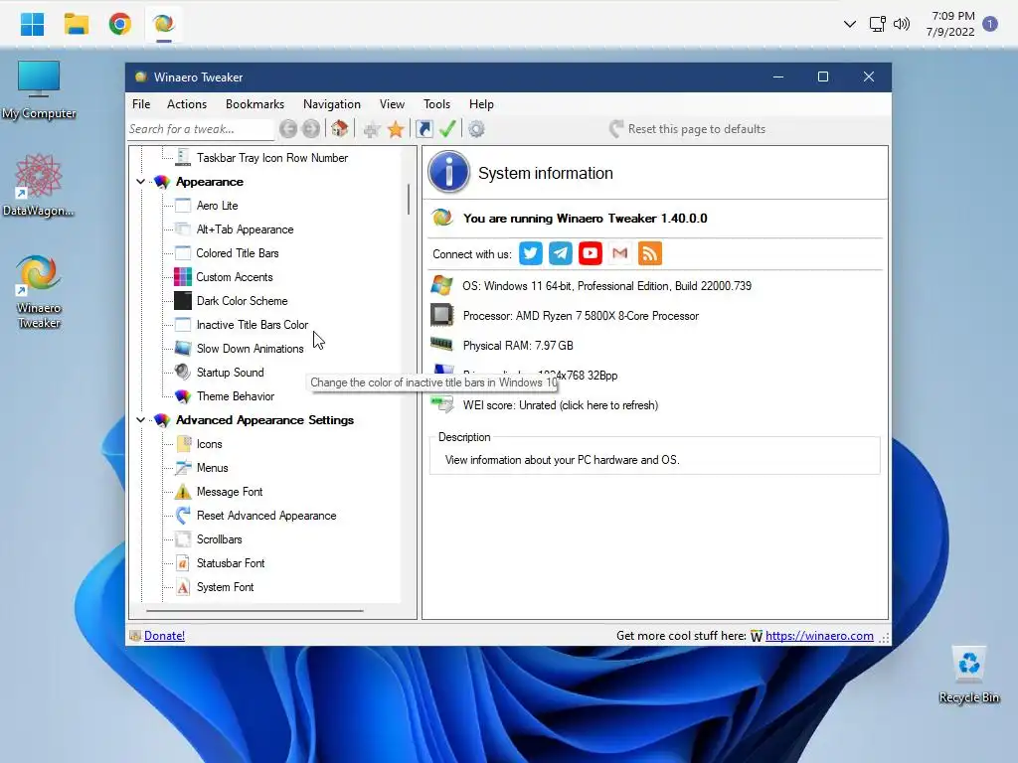Open the View menu

click(392, 103)
